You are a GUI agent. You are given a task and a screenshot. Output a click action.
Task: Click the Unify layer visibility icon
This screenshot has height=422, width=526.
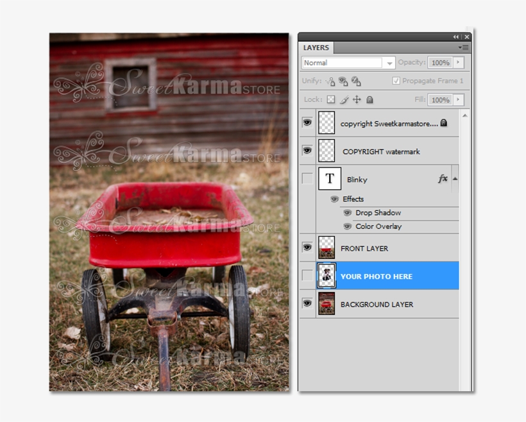(343, 81)
